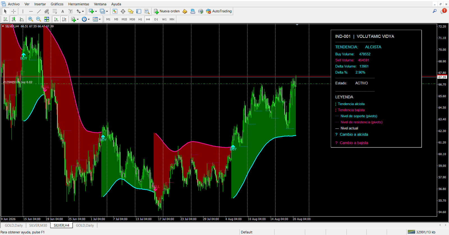Image resolution: width=449 pixels, height=235 pixels.
Task: Click the new chart plus icon
Action: pyautogui.click(x=91, y=11)
